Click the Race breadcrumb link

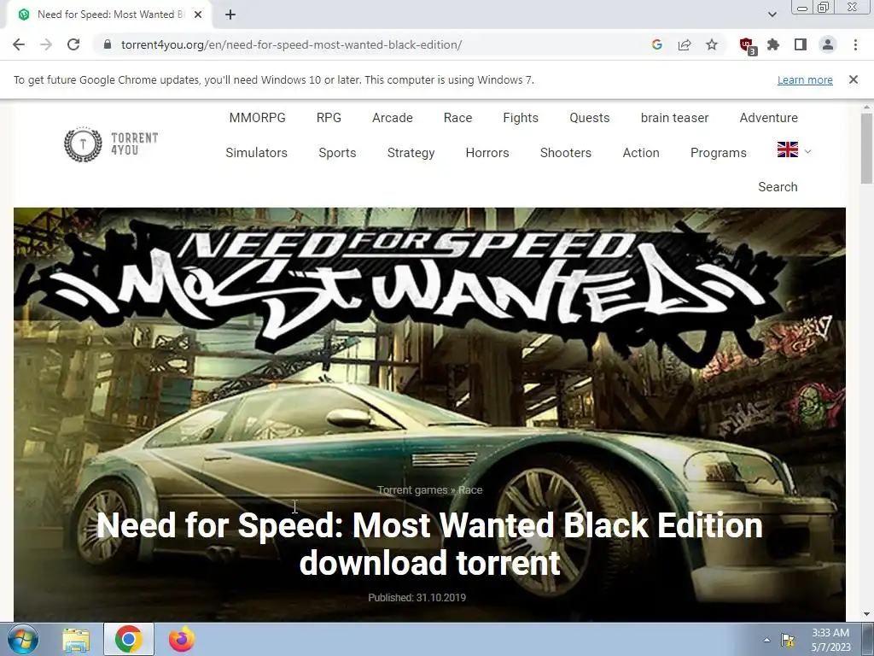coord(470,489)
